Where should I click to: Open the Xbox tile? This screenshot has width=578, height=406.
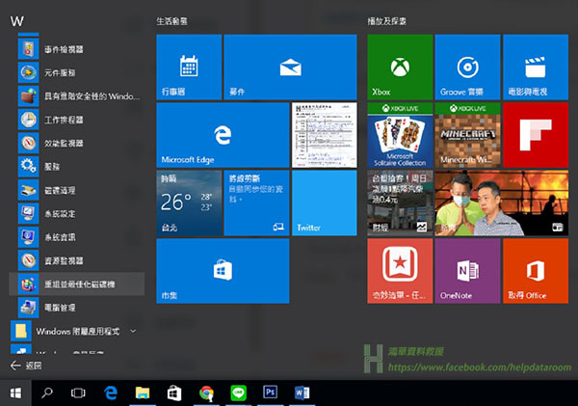pyautogui.click(x=399, y=68)
